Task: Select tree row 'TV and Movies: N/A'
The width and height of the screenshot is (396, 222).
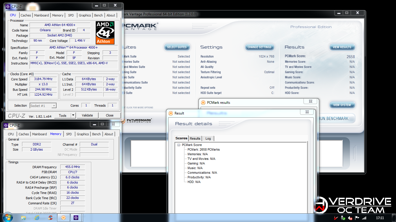Action: (x=201, y=159)
